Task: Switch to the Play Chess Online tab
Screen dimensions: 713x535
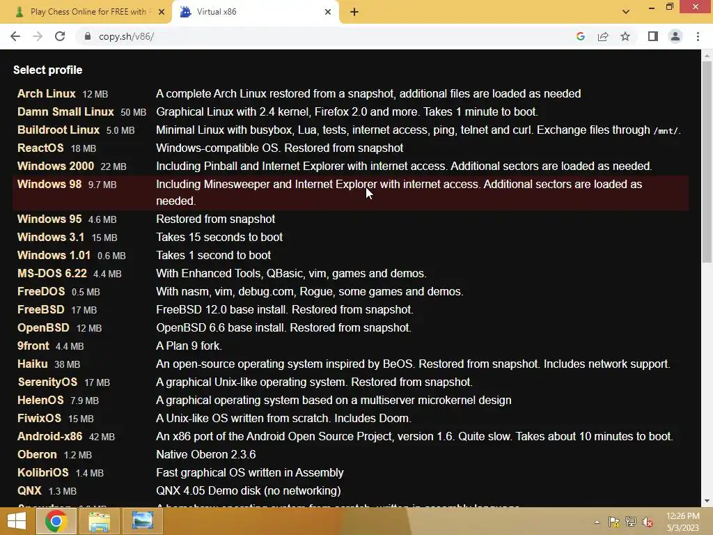Action: click(86, 12)
